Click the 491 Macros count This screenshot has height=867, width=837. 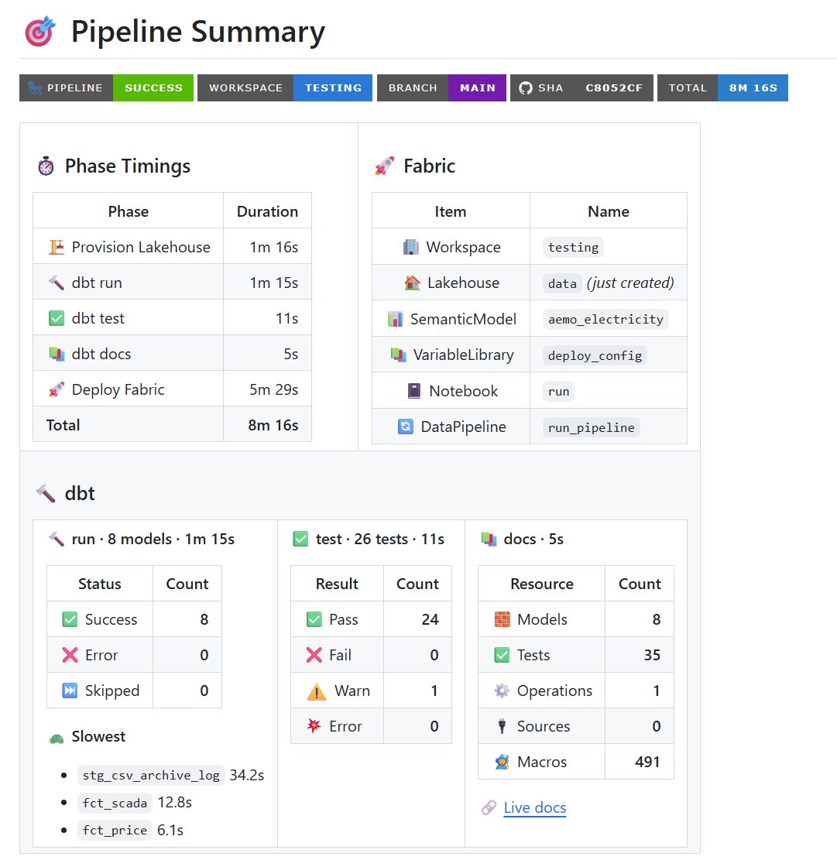(x=647, y=762)
